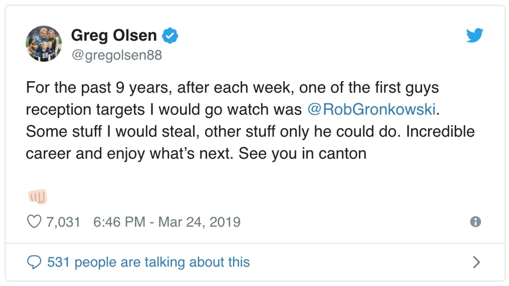Screen dimensions: 509x286
Task: Open '531 people are talking about this'
Action: click(149, 262)
